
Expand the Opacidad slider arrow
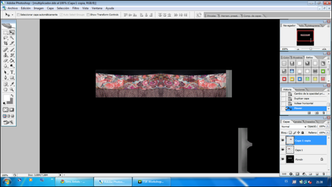(x=327, y=126)
